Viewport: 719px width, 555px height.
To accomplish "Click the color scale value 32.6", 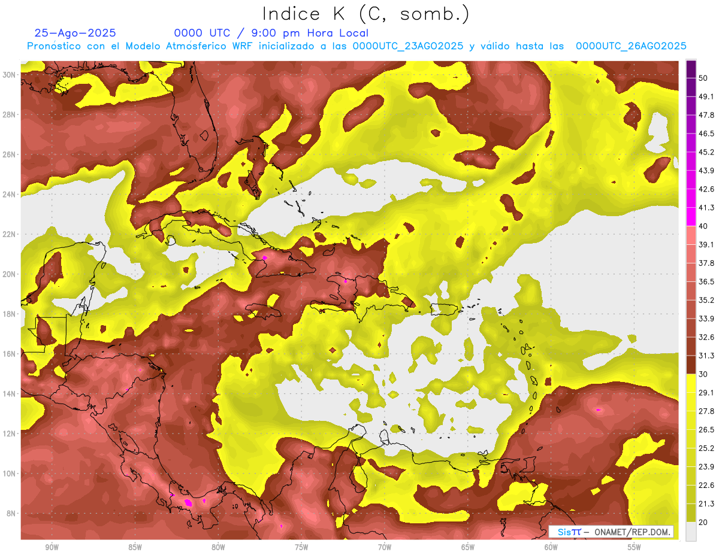I will point(706,337).
